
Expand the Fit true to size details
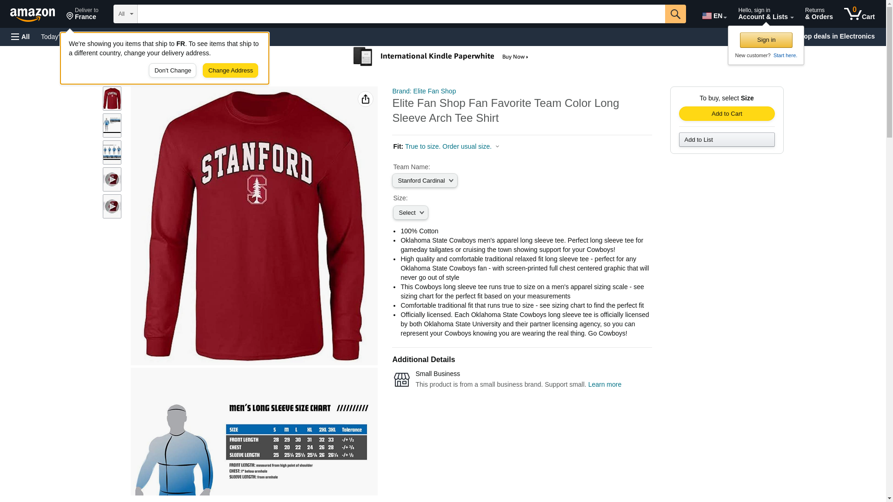coord(451,146)
